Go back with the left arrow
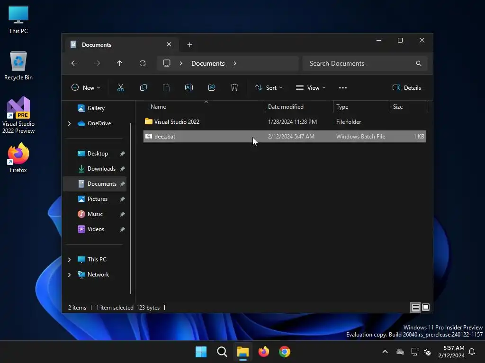This screenshot has height=363, width=485. pyautogui.click(x=74, y=63)
